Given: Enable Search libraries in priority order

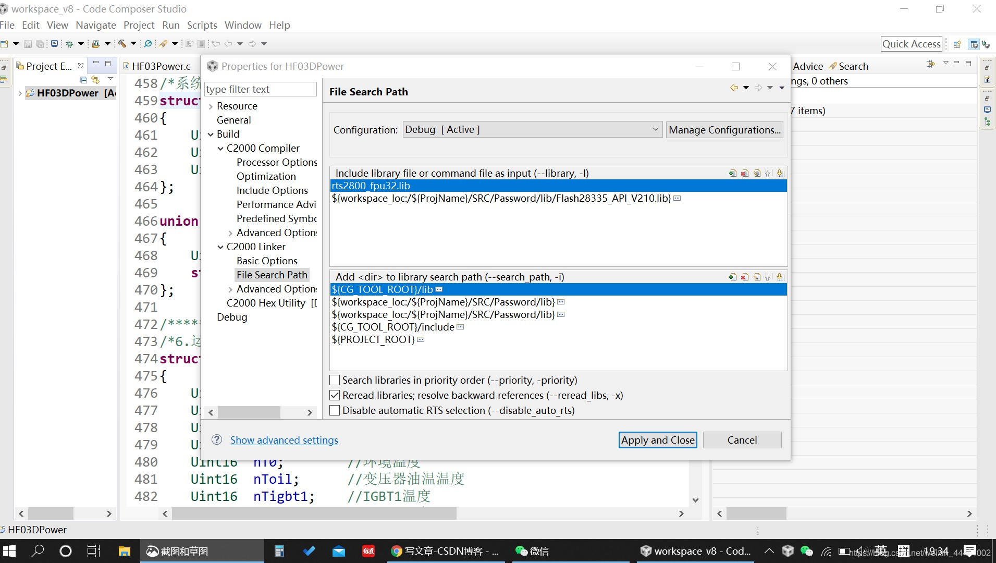Looking at the screenshot, I should 335,380.
